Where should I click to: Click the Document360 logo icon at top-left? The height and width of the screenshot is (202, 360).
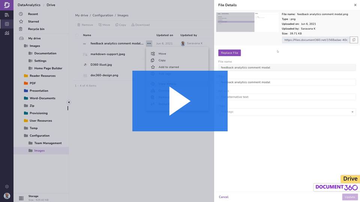click(7, 5)
